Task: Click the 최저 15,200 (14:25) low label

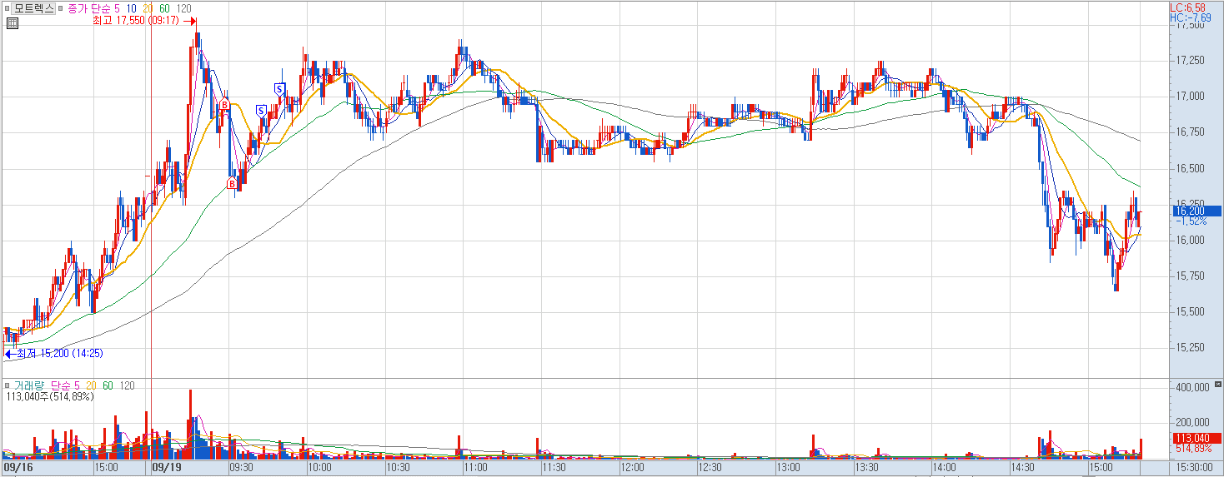Action: (x=59, y=354)
